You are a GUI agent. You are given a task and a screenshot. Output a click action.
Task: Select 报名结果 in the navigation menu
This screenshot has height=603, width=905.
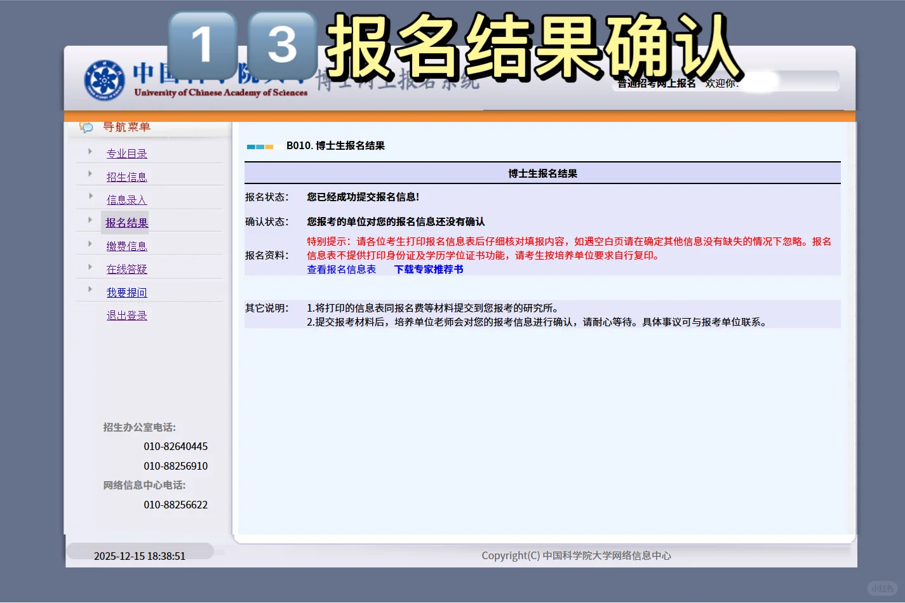pos(126,223)
